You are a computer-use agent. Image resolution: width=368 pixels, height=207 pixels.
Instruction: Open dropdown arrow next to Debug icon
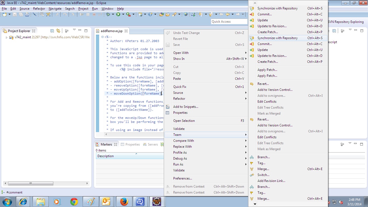coord(113,15)
